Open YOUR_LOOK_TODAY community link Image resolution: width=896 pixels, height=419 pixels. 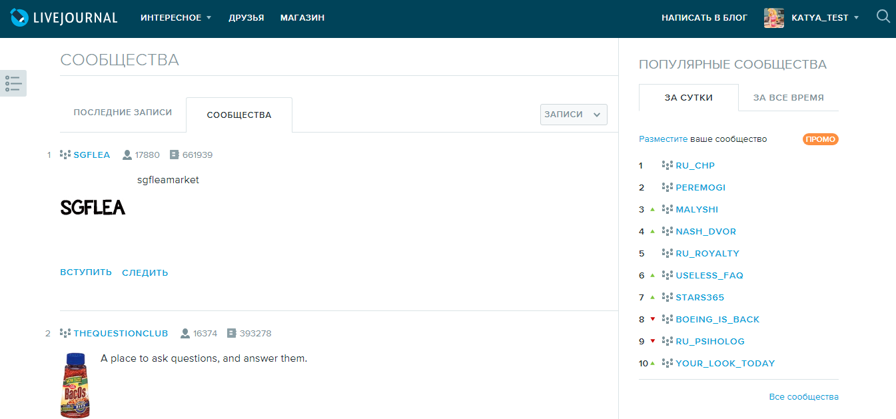[x=725, y=363]
